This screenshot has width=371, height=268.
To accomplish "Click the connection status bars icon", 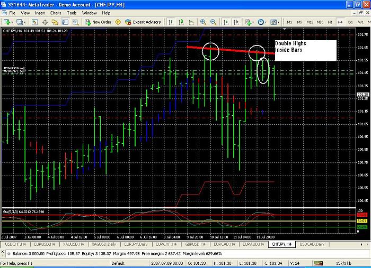I will (x=318, y=263).
